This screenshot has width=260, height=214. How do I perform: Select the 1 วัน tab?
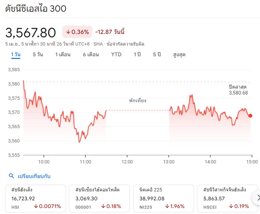click(16, 55)
